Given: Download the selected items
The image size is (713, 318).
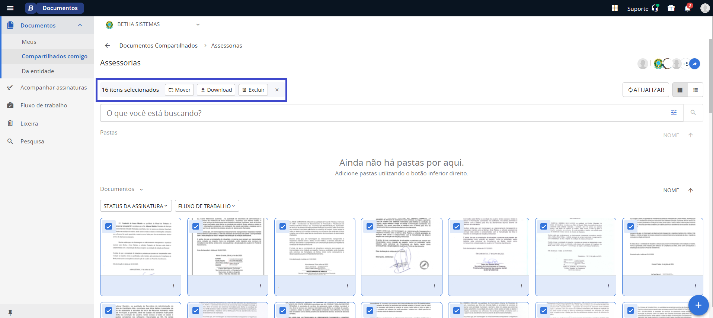Looking at the screenshot, I should [216, 90].
